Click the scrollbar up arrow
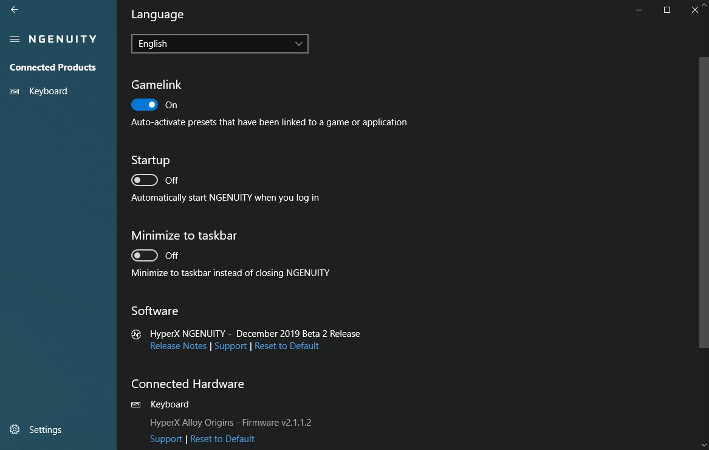This screenshot has height=450, width=709. [x=704, y=4]
